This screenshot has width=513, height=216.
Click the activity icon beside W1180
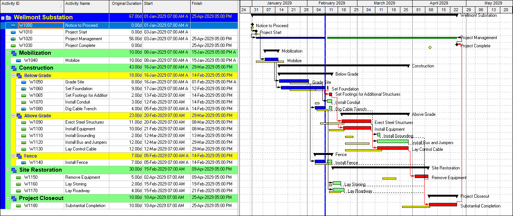coord(19,206)
